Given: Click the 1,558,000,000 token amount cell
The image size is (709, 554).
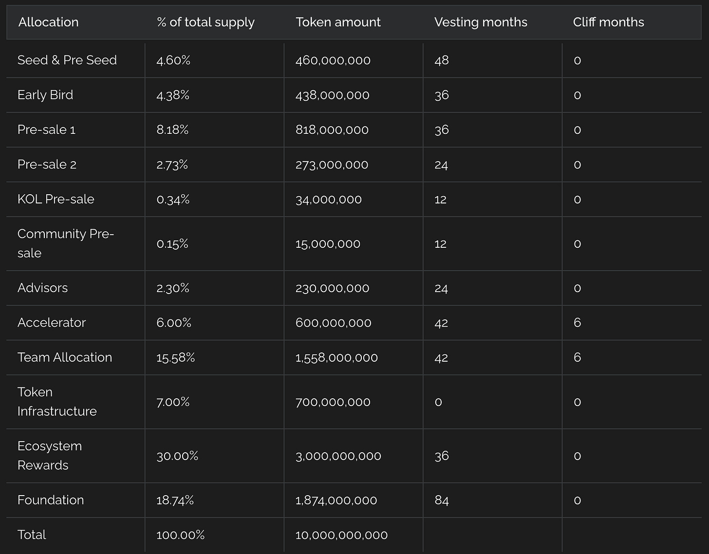Looking at the screenshot, I should pyautogui.click(x=336, y=358).
